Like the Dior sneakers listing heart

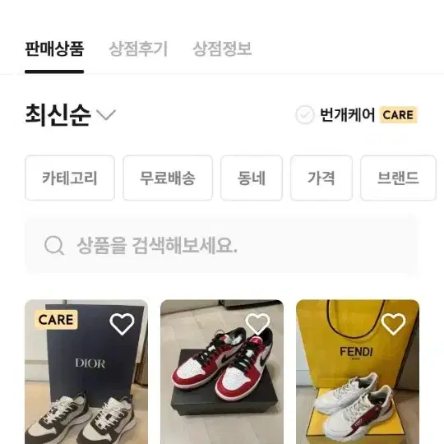(122, 324)
